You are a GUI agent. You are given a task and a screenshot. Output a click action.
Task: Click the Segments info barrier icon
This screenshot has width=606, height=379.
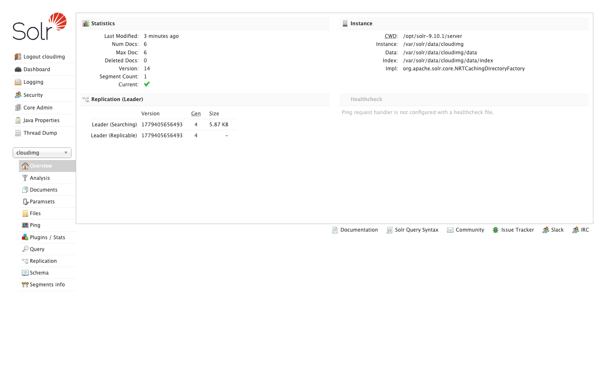coord(25,285)
